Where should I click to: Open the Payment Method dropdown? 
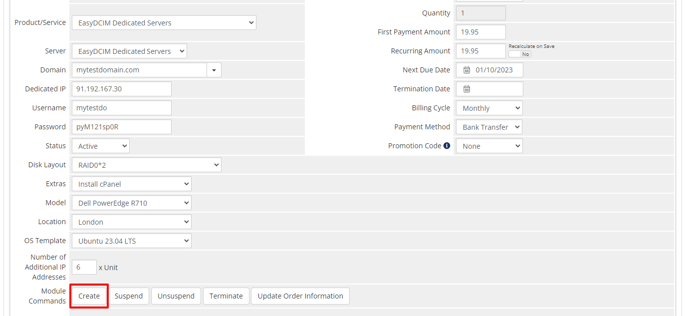pos(489,127)
